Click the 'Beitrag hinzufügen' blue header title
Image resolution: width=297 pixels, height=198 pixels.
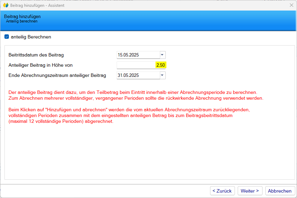coord(22,16)
